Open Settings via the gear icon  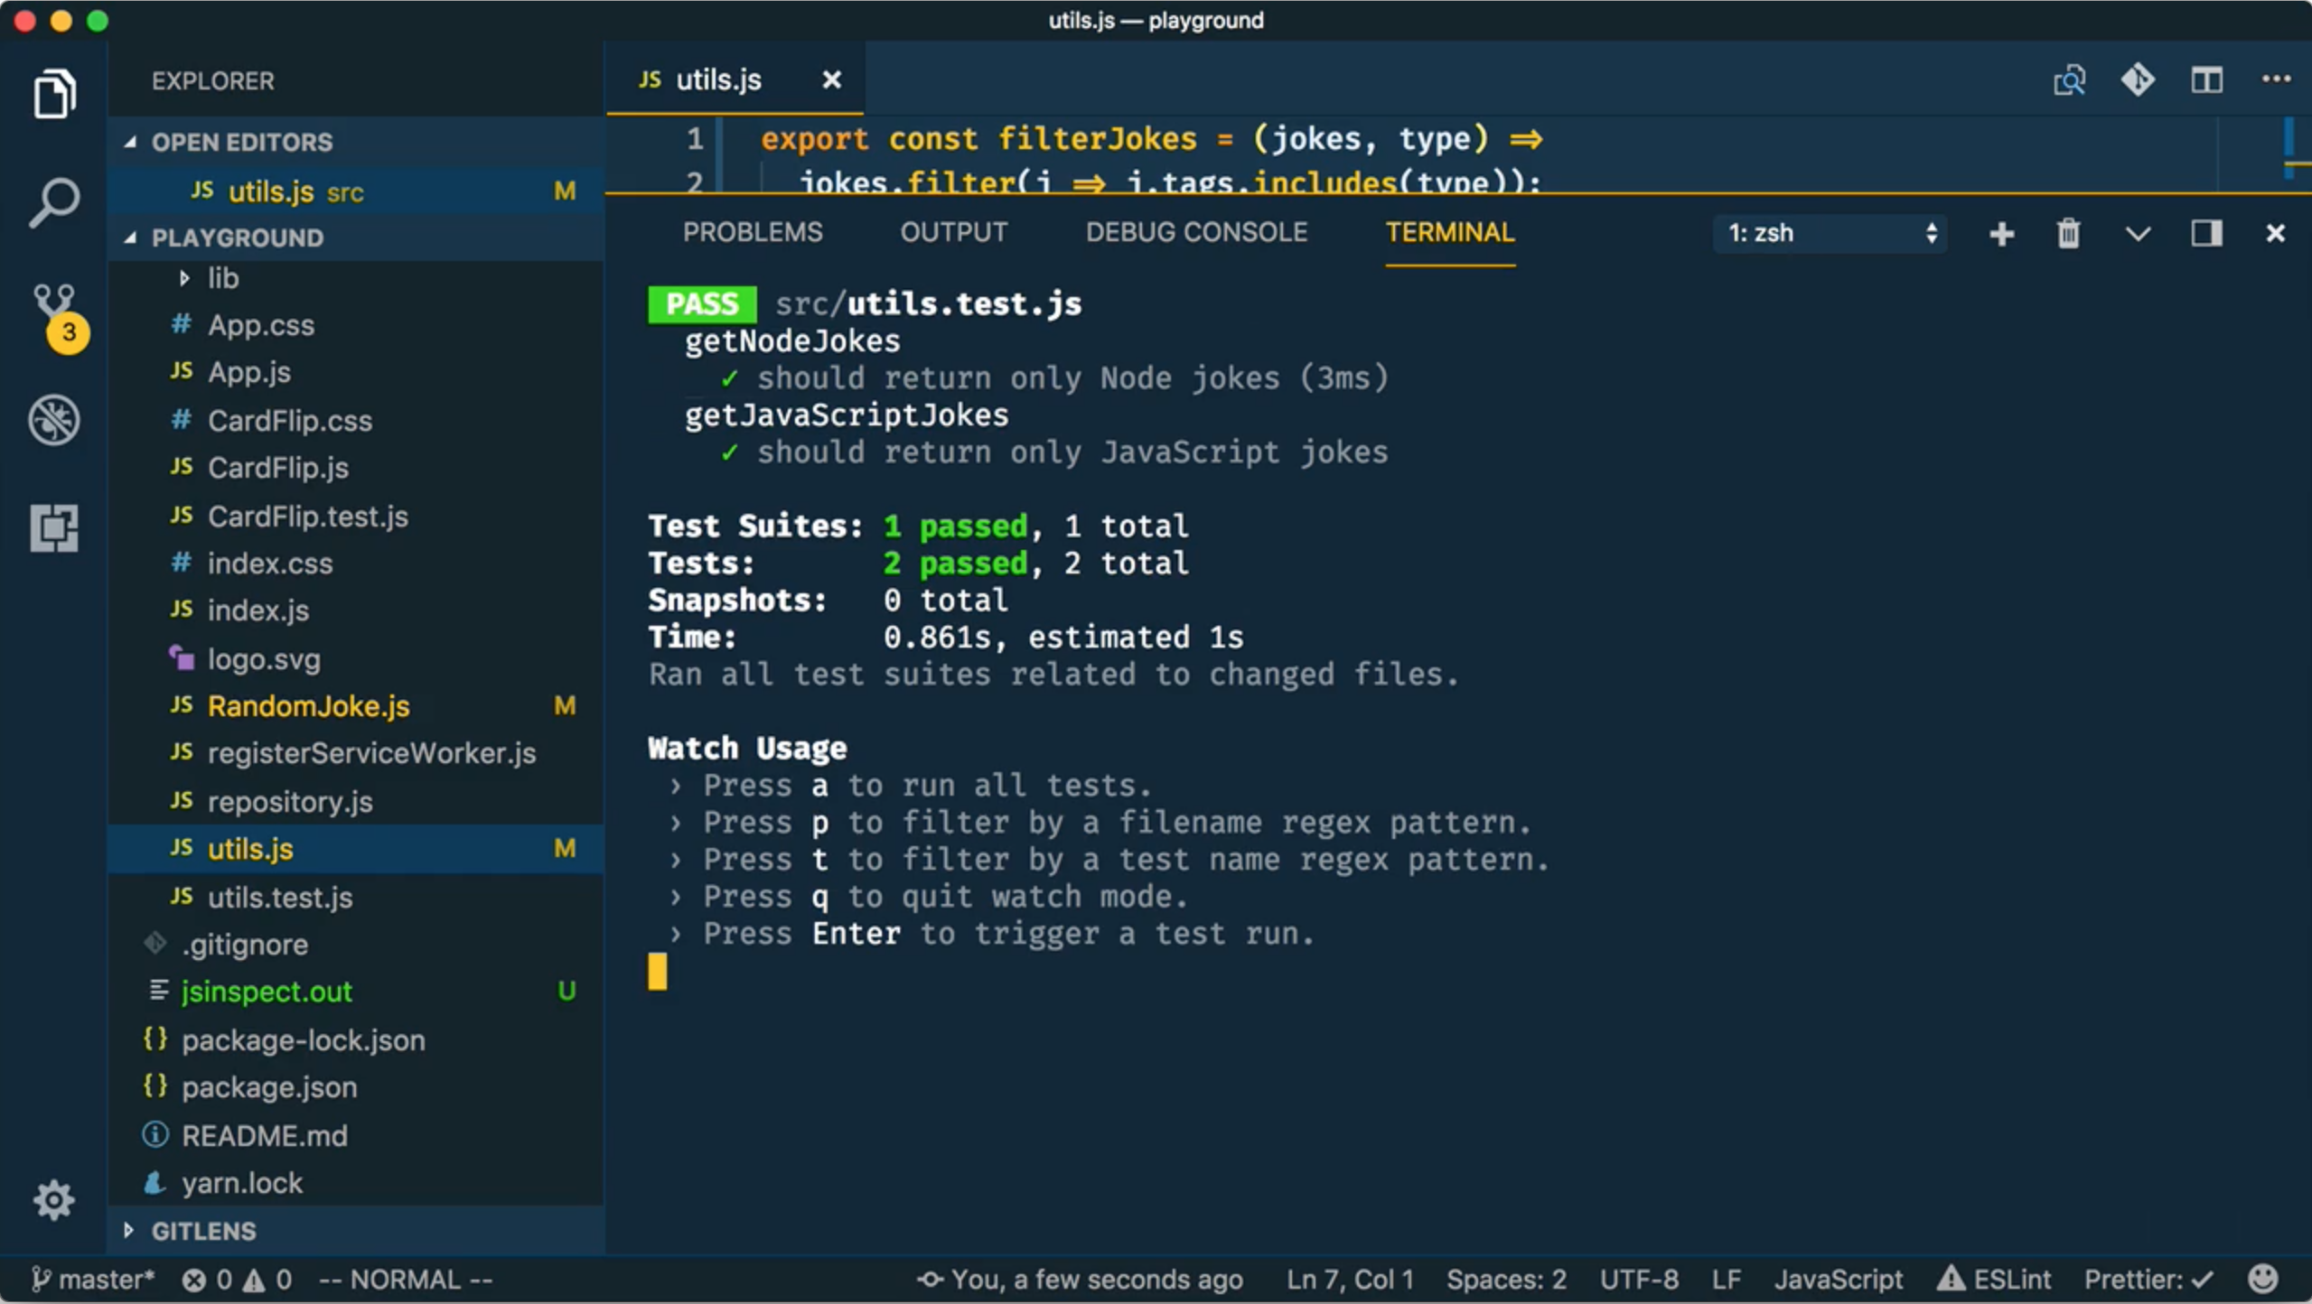point(54,1199)
